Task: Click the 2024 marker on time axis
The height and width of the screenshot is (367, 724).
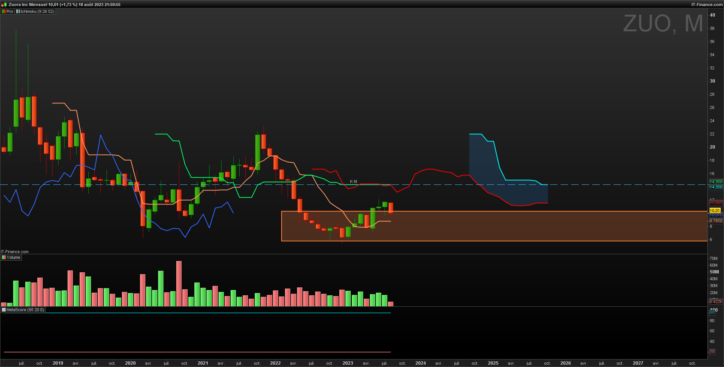Action: (421, 363)
